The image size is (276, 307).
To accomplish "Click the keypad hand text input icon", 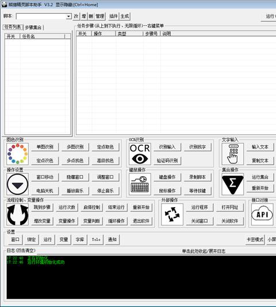I will click(x=233, y=154).
